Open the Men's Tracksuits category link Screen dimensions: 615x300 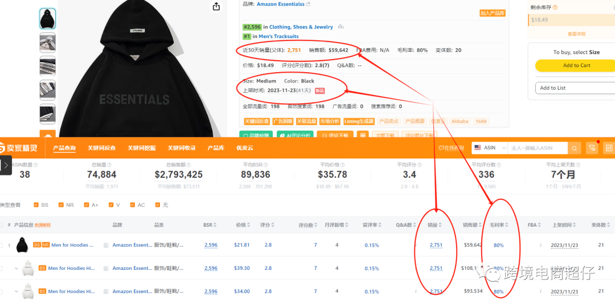[278, 36]
